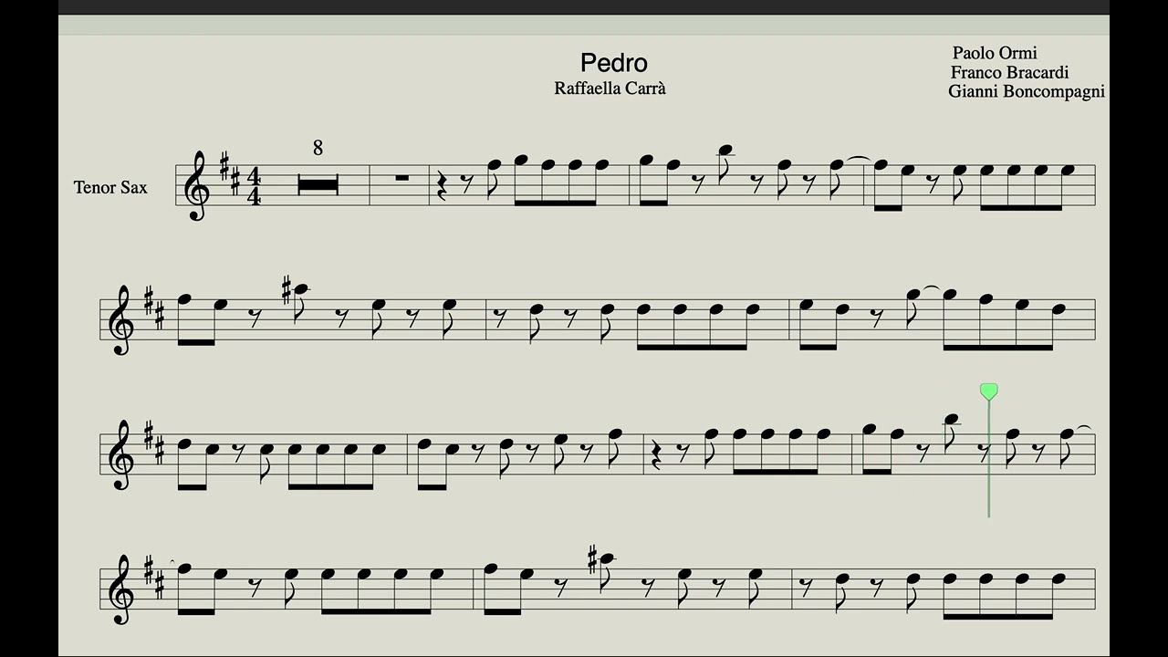Click the first system's treble clef
1168x657 pixels.
197,186
